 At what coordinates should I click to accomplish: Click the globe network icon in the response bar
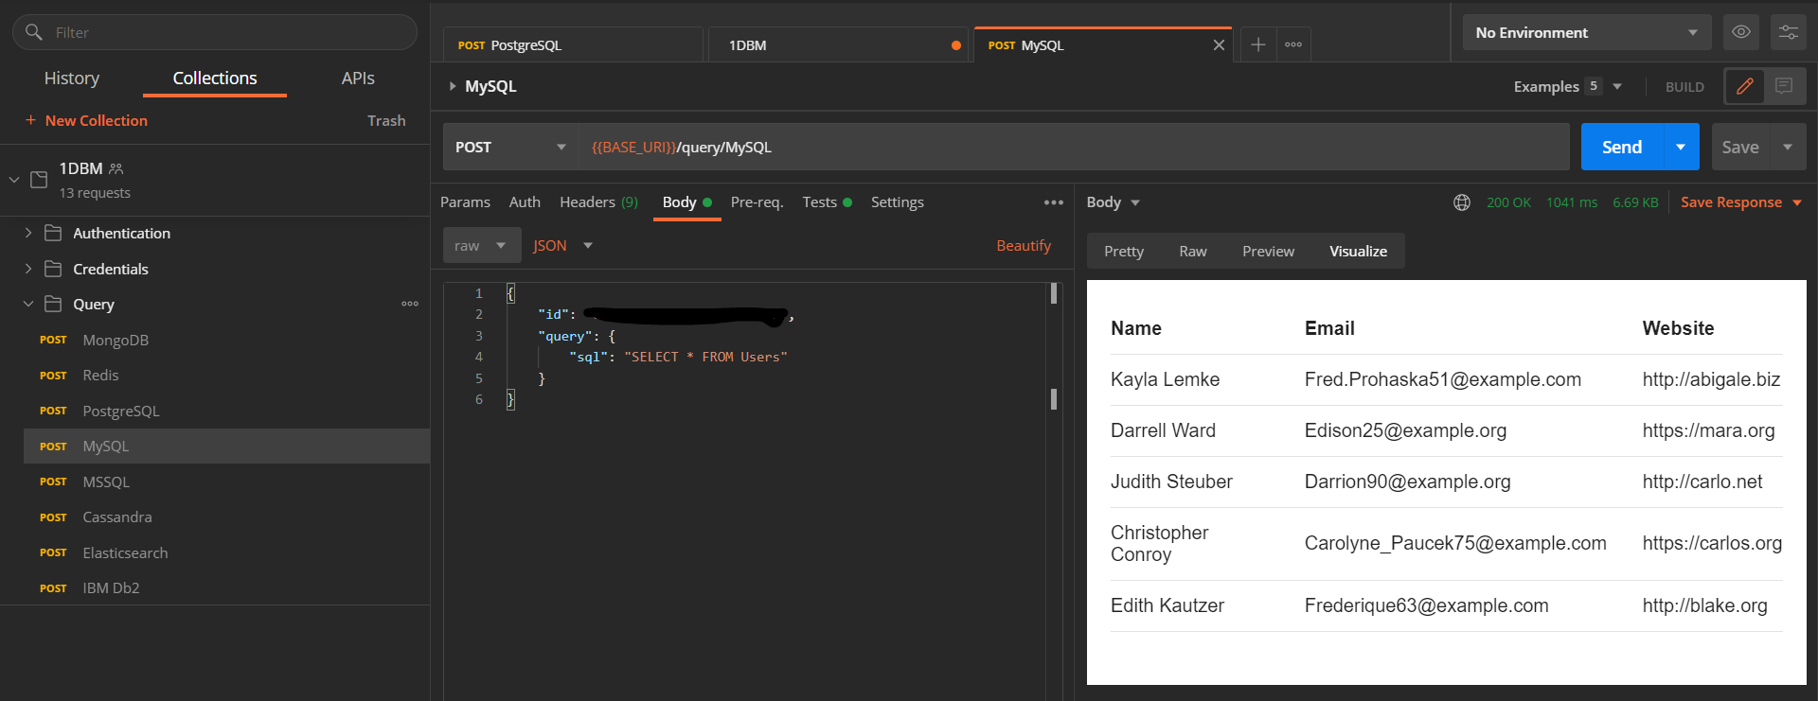[1462, 202]
